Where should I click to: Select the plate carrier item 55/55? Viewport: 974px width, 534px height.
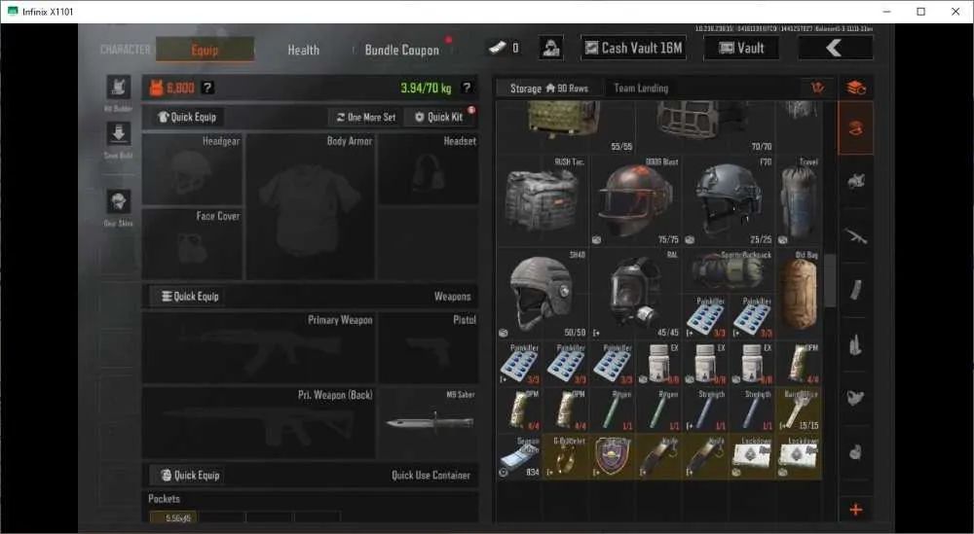point(566,127)
